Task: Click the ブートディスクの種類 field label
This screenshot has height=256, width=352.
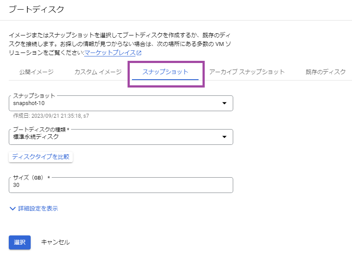Action: point(41,130)
